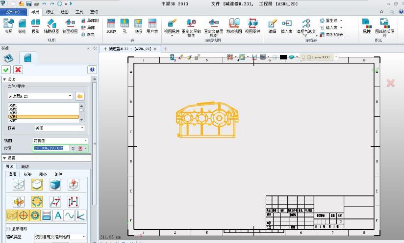The image size is (404, 243).
Task: Click the 局部剖 partial section tool
Action: (x=90, y=21)
